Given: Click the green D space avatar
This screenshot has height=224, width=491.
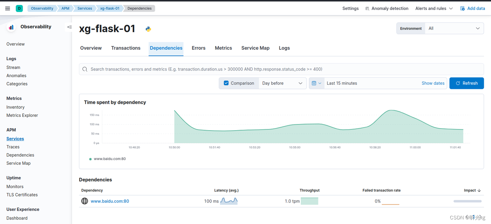Looking at the screenshot, I should [19, 8].
